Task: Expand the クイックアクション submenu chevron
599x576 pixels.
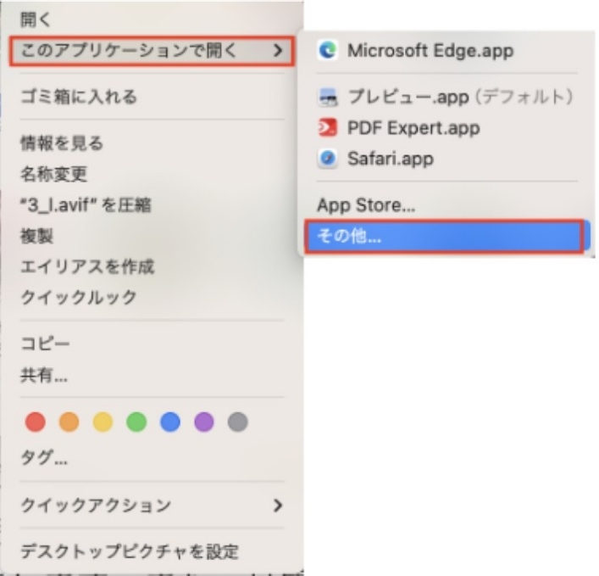Action: (278, 506)
